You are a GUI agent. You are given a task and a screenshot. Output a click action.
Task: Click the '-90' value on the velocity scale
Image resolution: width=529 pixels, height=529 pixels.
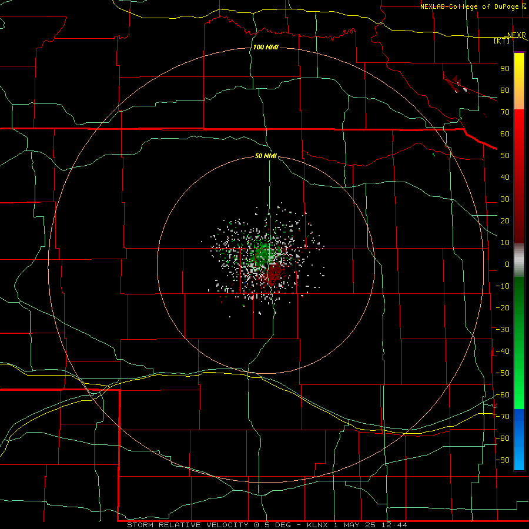tap(503, 460)
